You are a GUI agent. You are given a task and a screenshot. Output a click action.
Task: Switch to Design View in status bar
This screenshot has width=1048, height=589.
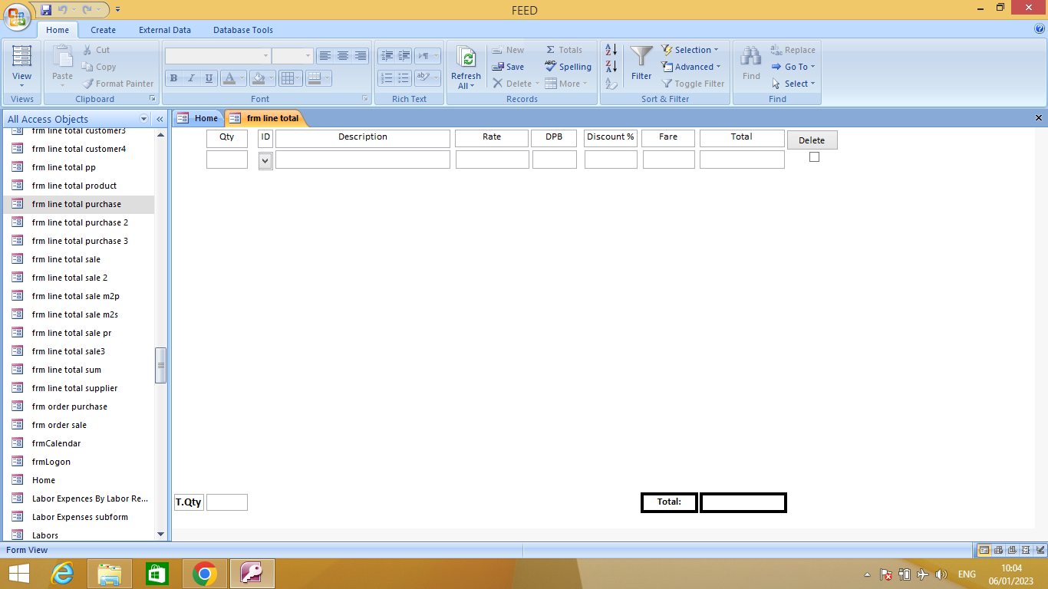(x=1040, y=550)
